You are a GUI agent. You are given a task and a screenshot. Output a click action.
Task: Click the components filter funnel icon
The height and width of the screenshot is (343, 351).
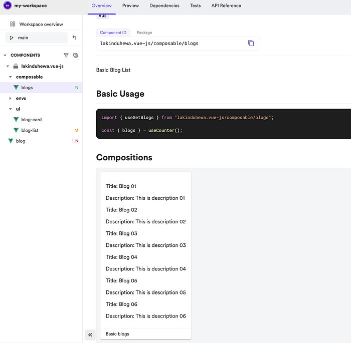(66, 55)
